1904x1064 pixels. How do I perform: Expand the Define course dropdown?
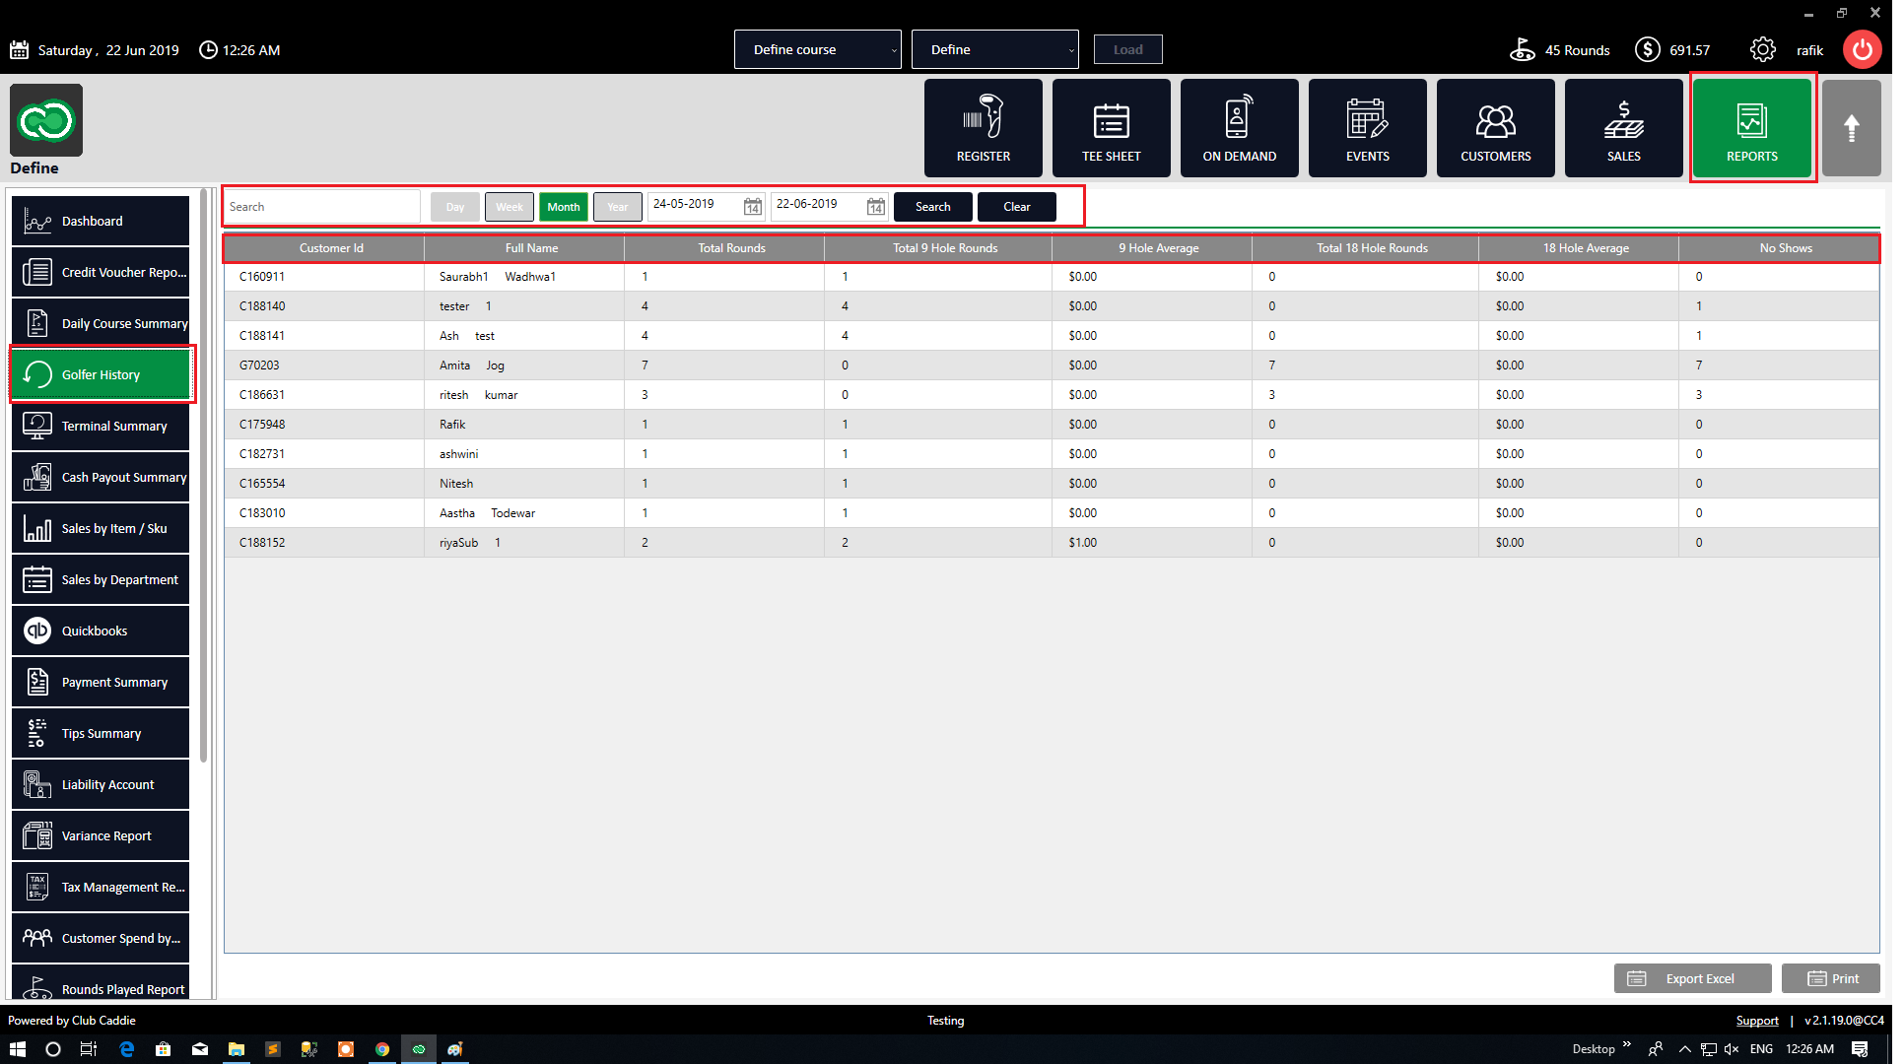[x=817, y=49]
